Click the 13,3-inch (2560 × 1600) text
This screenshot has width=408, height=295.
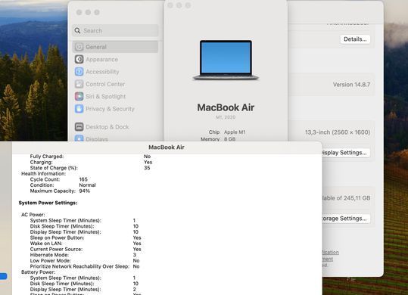coord(338,132)
